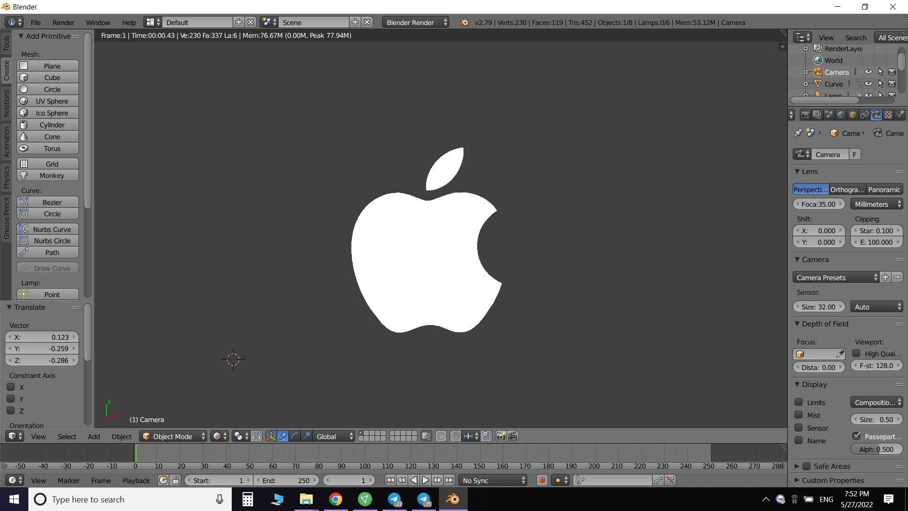Open the Scene properties tab icon
This screenshot has width=908, height=511.
[829, 115]
